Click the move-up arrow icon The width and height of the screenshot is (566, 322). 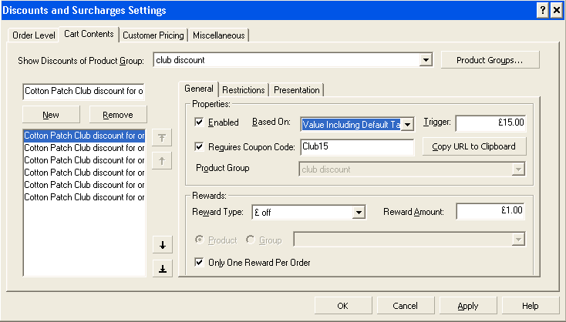pos(163,161)
